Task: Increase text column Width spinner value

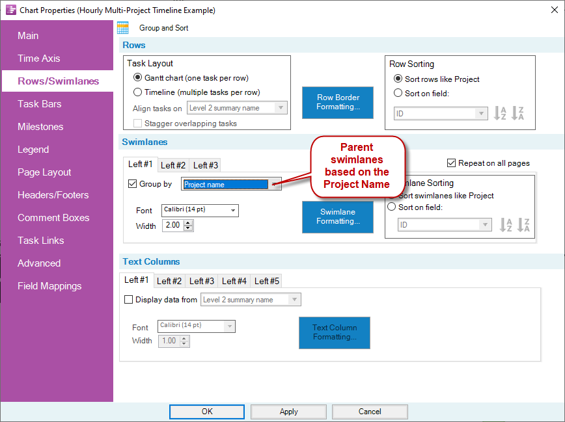Action: [184, 339]
